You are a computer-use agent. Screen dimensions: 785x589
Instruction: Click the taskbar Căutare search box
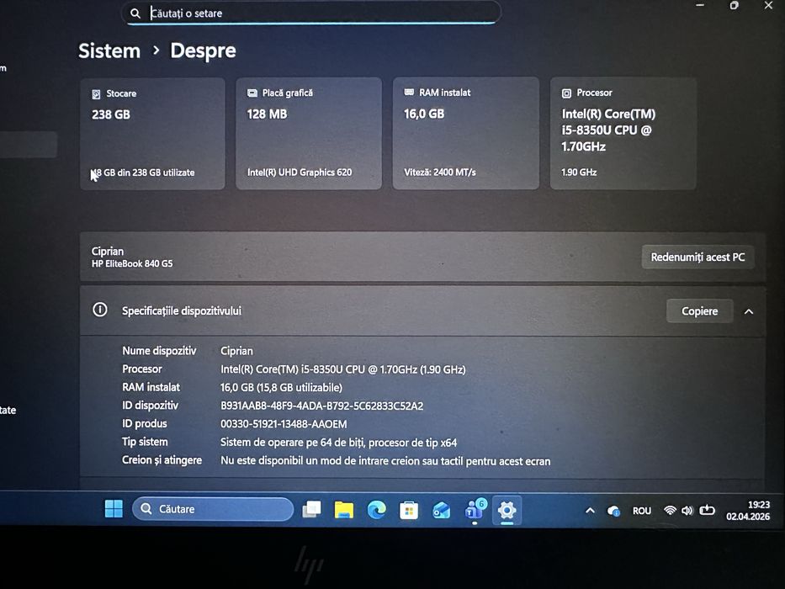(213, 509)
